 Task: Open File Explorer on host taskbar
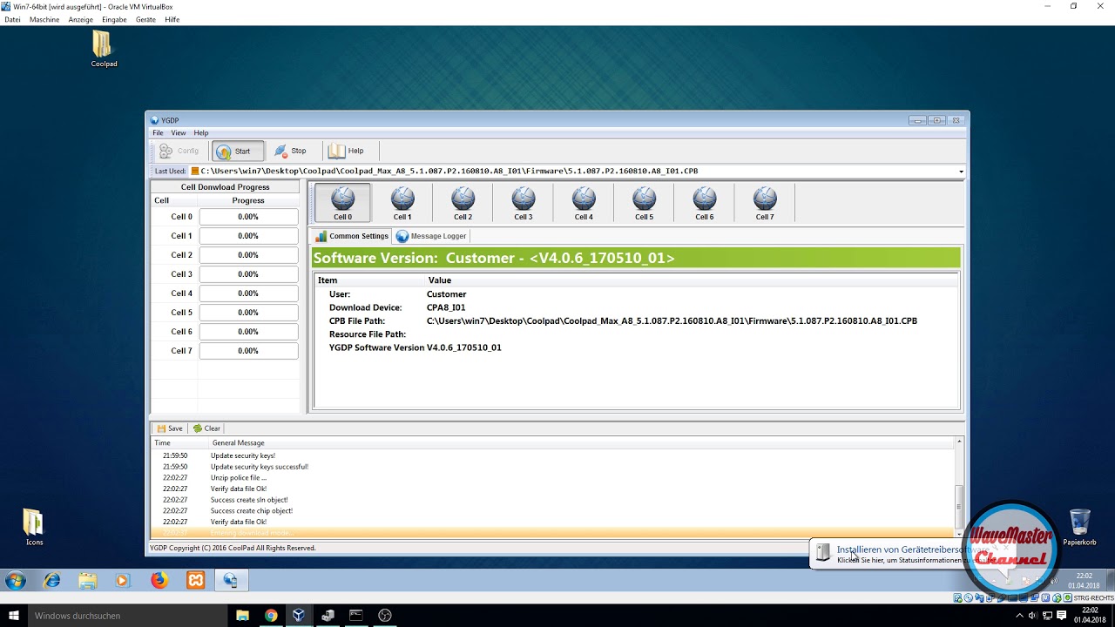242,616
